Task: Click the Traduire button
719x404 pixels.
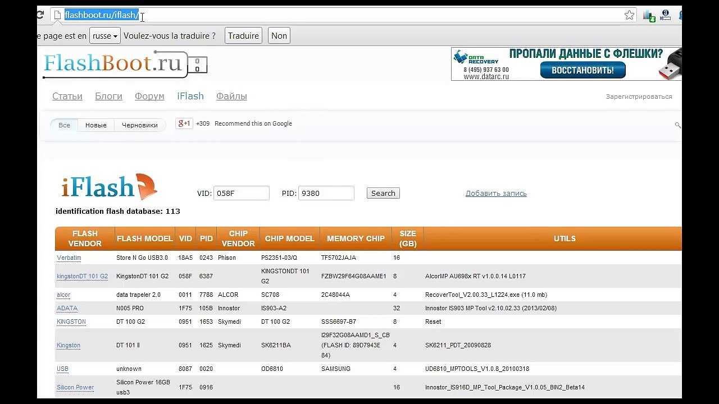Action: [243, 36]
